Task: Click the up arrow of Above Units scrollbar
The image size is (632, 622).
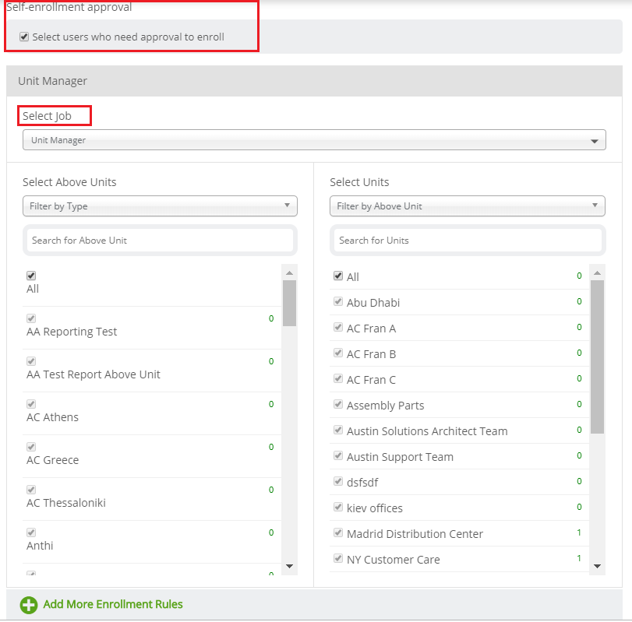Action: point(289,273)
